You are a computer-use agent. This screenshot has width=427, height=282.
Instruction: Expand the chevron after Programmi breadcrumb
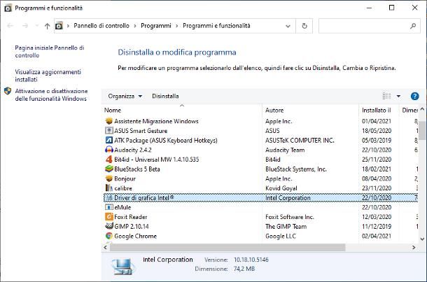coord(176,26)
